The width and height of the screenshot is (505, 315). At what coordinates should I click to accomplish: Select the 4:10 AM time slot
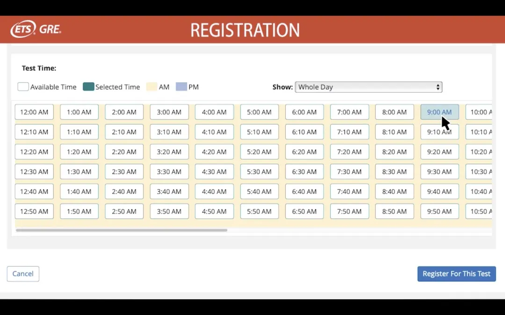pos(214,132)
